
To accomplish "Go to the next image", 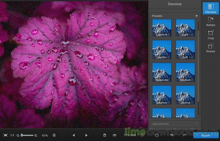I will (86, 135).
